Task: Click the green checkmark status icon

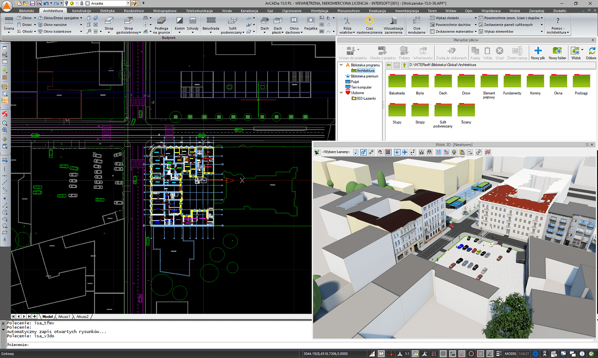Action: click(591, 354)
